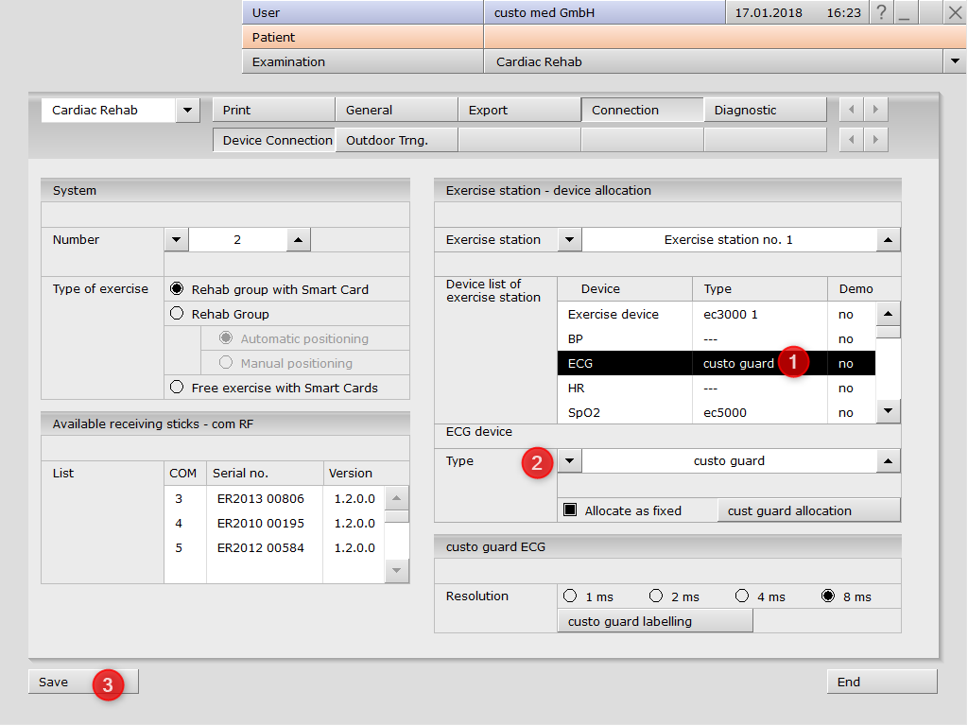Show previous sub-tabs with left arrow
968x726 pixels.
pos(852,140)
